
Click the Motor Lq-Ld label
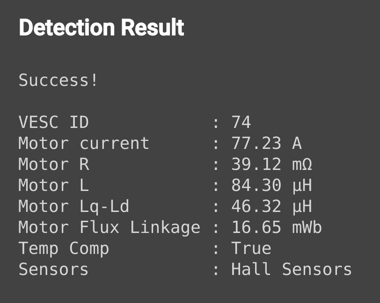73,206
